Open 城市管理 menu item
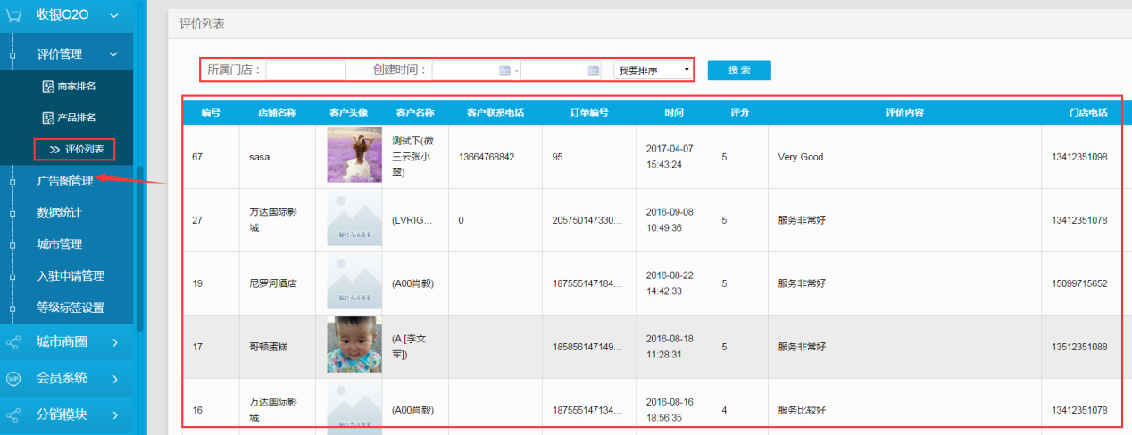The image size is (1132, 435). click(59, 244)
